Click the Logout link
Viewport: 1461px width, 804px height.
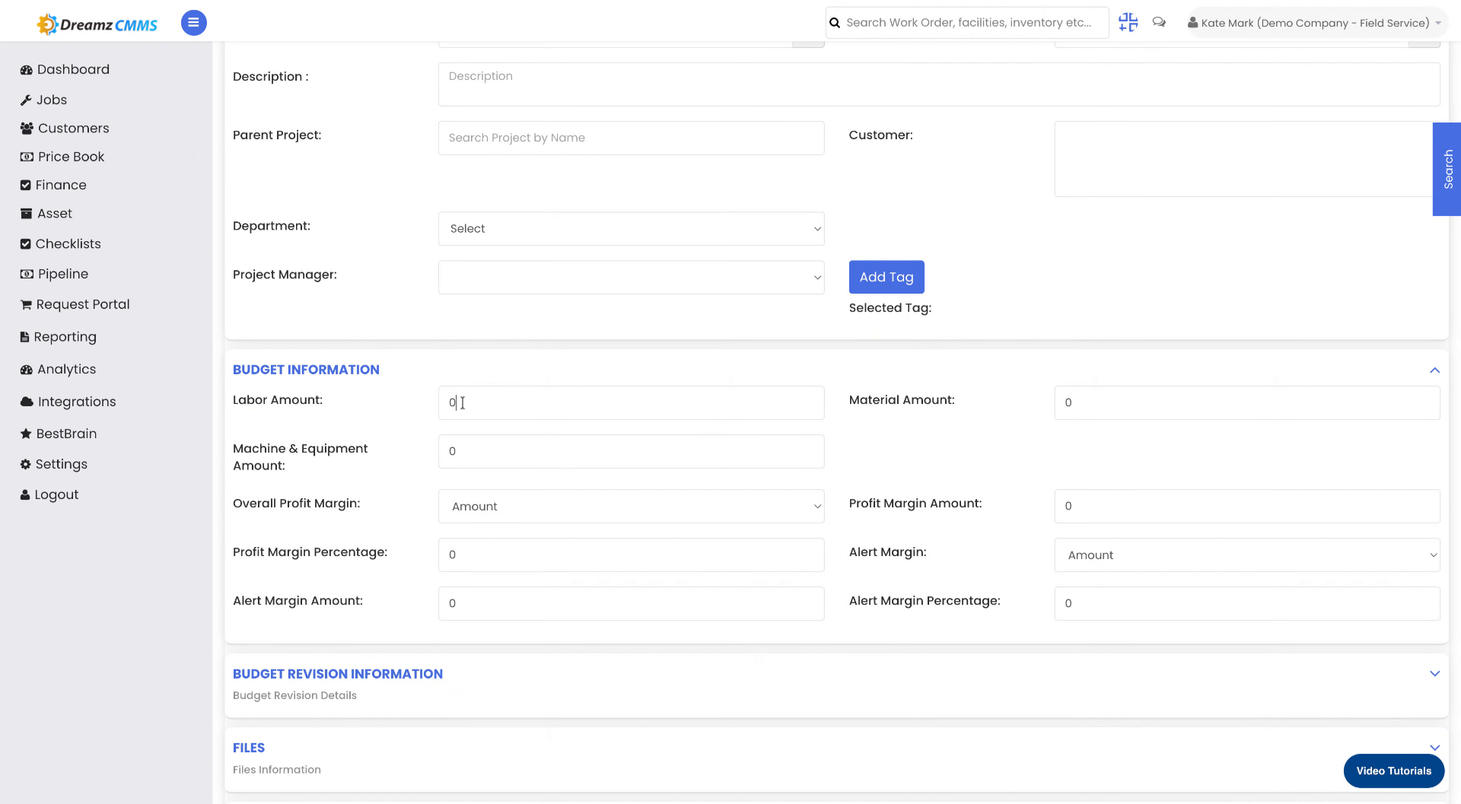[56, 494]
